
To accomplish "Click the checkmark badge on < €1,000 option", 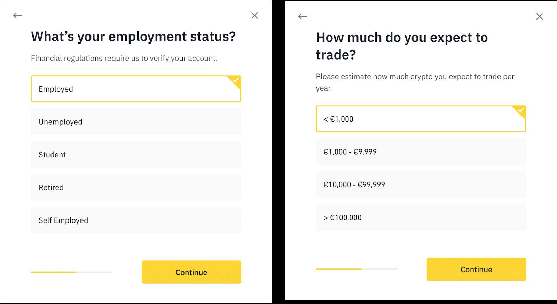I will click(521, 110).
